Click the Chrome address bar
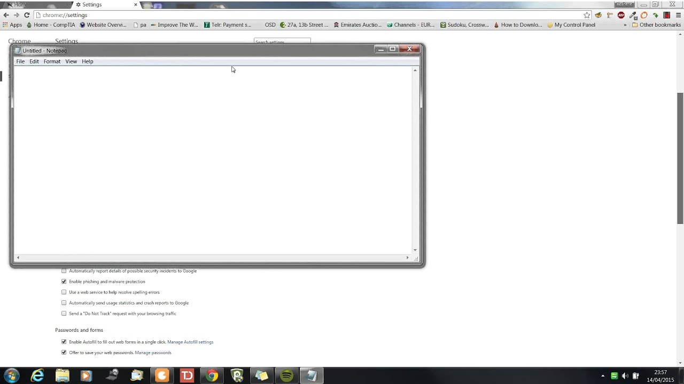 click(x=307, y=15)
